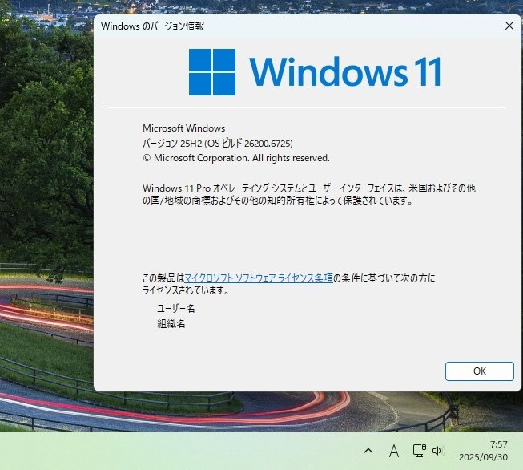Click the date 2025/09/30 in taskbar
Image resolution: width=523 pixels, height=470 pixels.
483,457
